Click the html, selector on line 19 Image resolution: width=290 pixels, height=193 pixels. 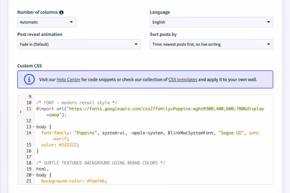(42, 169)
